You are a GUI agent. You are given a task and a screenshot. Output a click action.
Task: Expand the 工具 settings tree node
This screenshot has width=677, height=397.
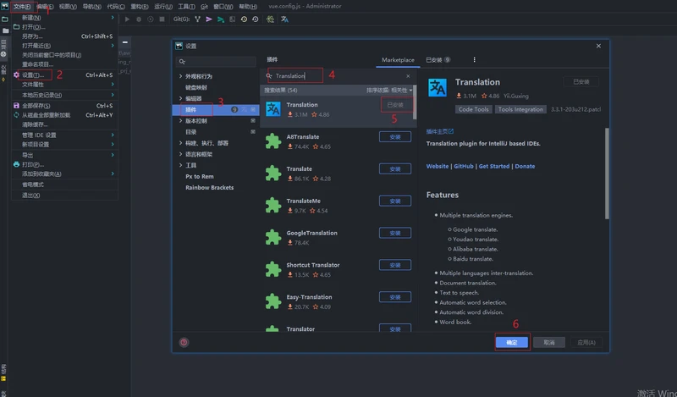180,165
